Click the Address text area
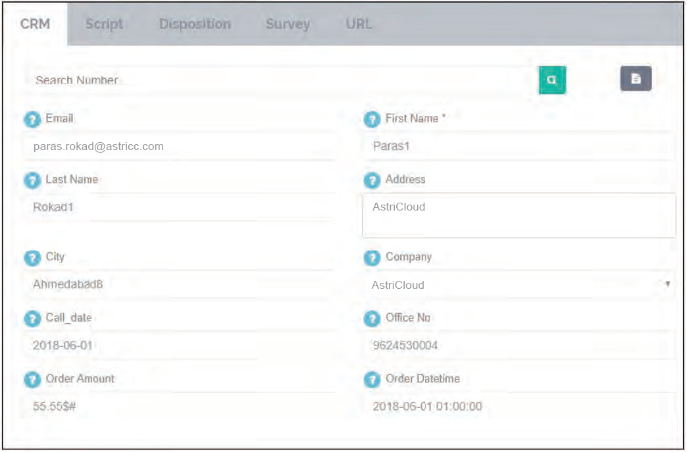 [x=519, y=215]
